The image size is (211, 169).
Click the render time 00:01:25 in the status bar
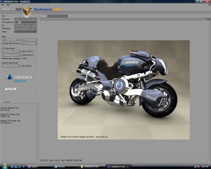pyautogui.click(x=44, y=161)
